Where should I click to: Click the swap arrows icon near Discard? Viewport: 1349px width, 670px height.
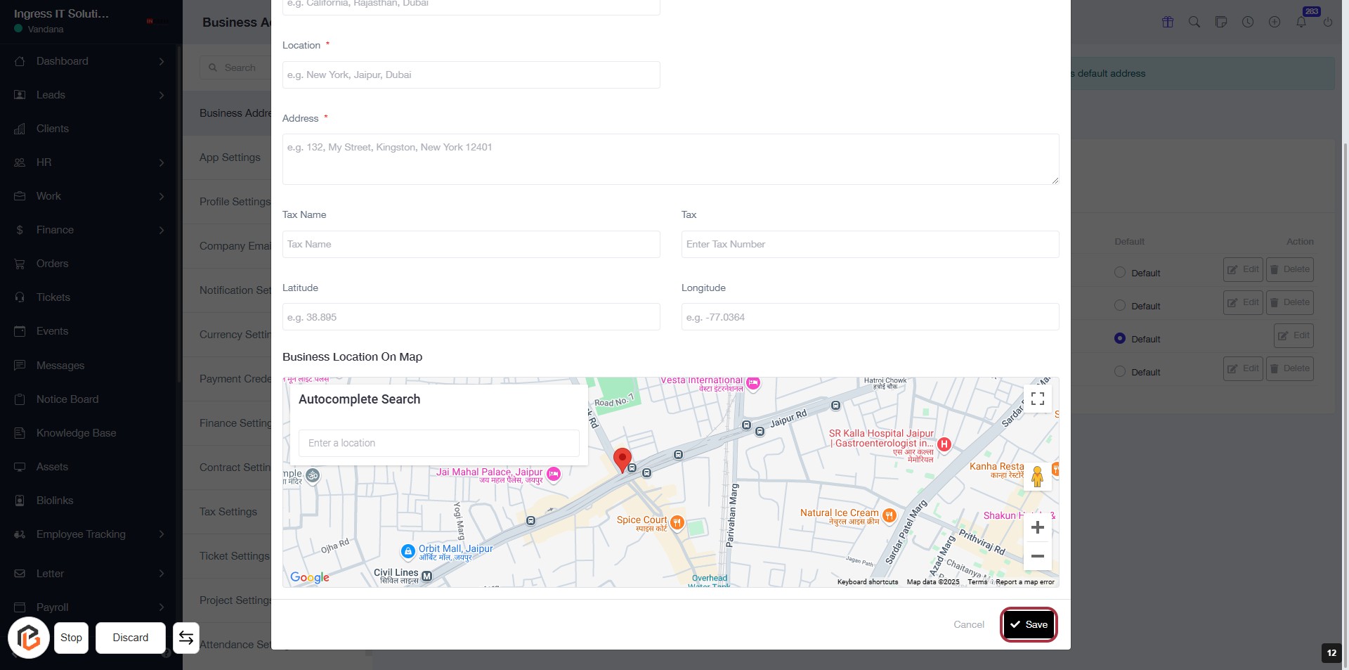186,638
